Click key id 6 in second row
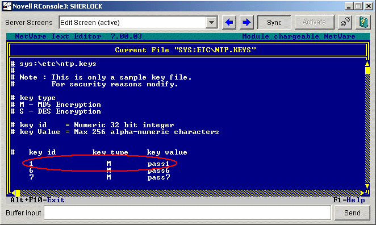376x225 pixels. 31,170
